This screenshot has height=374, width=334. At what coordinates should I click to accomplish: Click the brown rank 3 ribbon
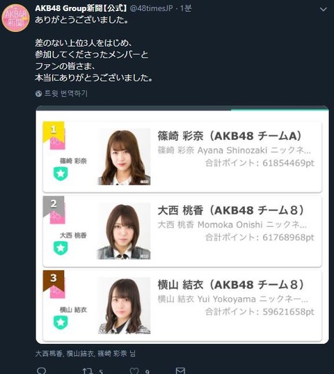point(54,281)
